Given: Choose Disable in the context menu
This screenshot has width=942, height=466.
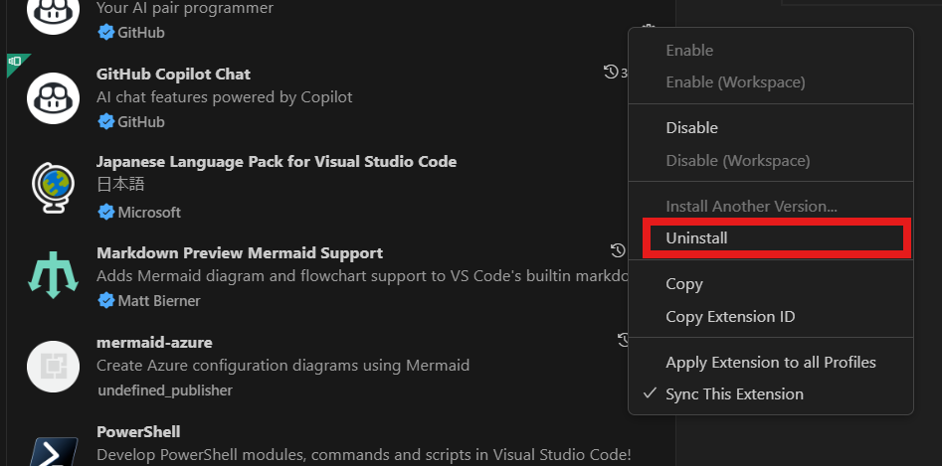Looking at the screenshot, I should (x=691, y=128).
